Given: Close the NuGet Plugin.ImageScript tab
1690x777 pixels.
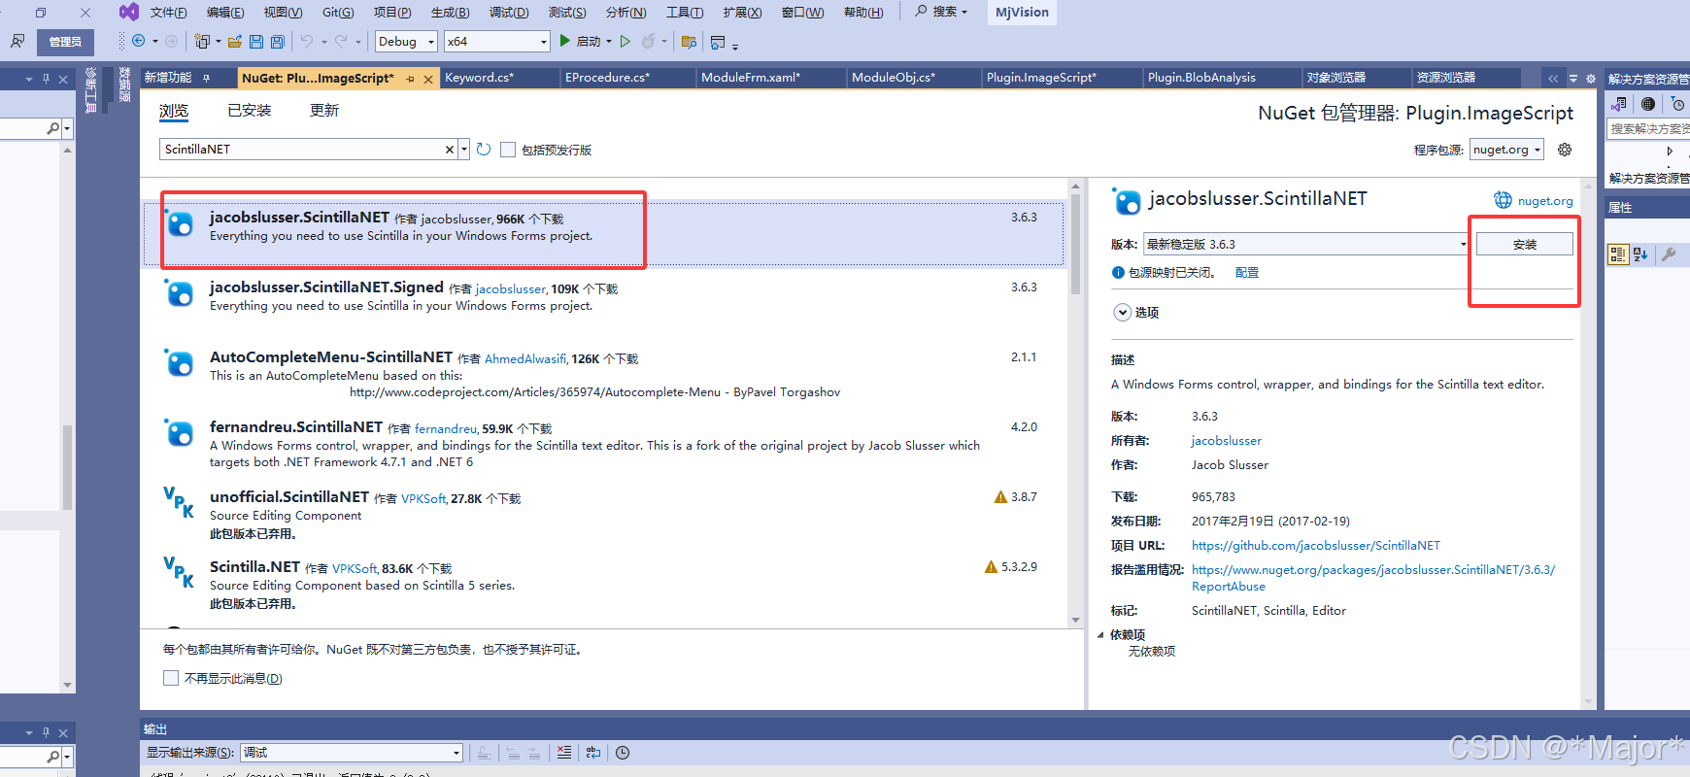Looking at the screenshot, I should (428, 79).
